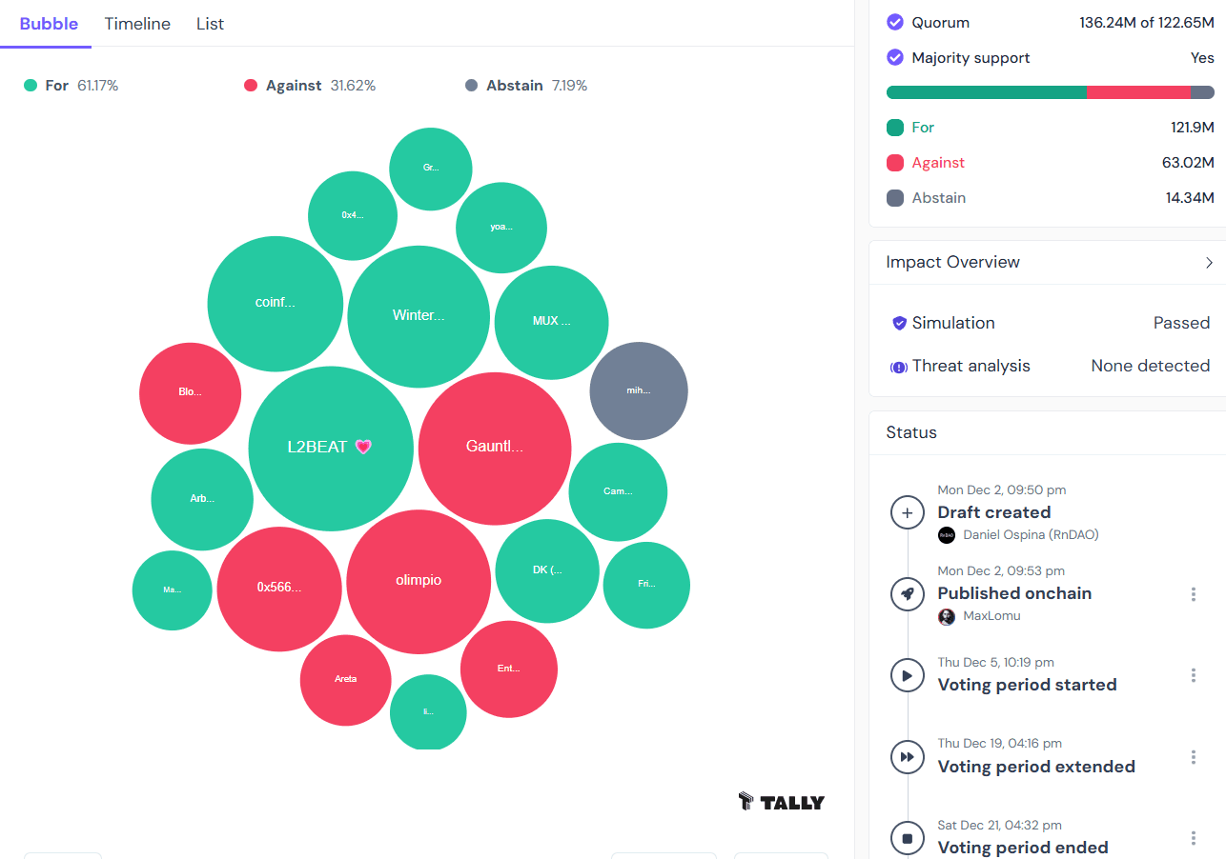Screen dimensions: 1226x859
Task: Click the Voting period started play icon
Action: point(908,675)
